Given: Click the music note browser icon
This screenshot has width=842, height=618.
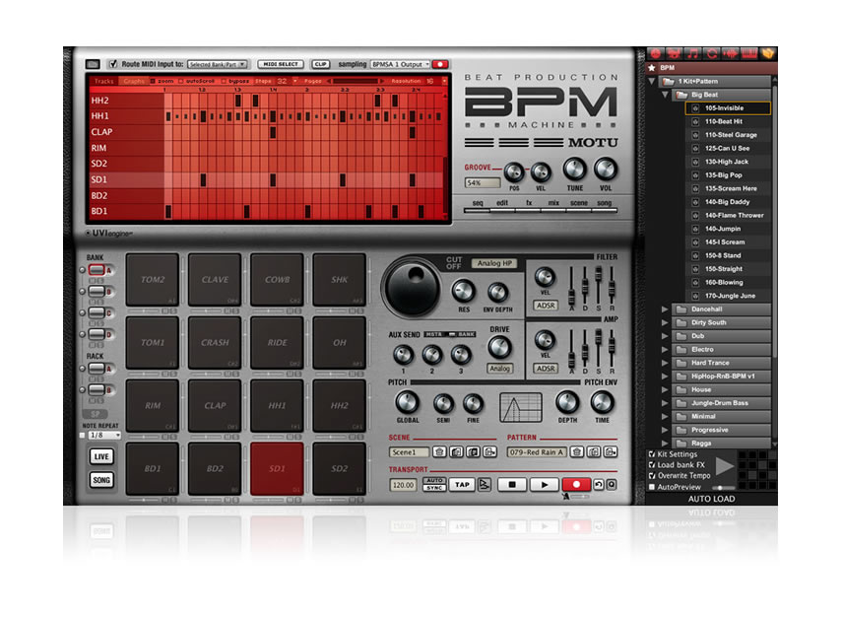Looking at the screenshot, I should click(x=692, y=52).
